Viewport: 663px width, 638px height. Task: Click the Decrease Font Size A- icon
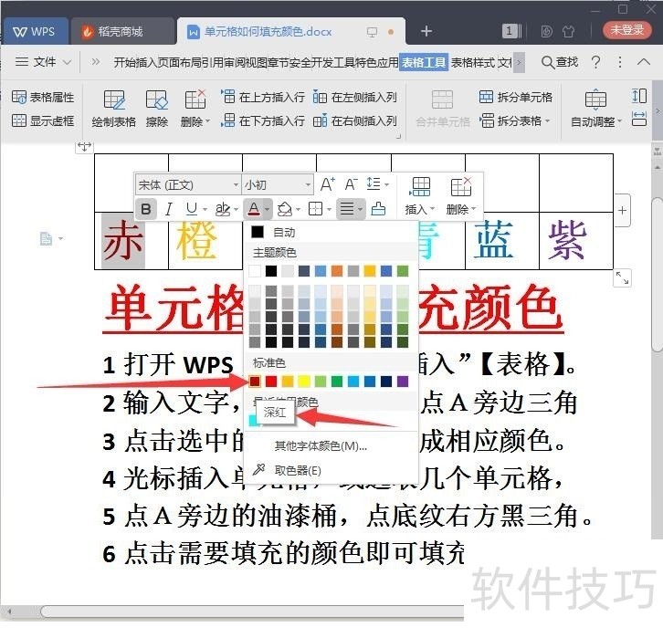351,184
